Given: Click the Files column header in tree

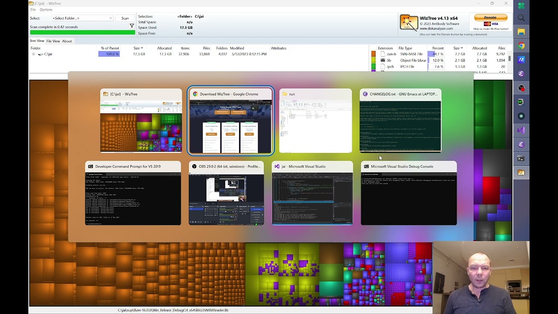Looking at the screenshot, I should (x=206, y=48).
